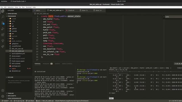Switch to the Fresh.ml editor tab
The height and width of the screenshot is (102, 182).
71,10
